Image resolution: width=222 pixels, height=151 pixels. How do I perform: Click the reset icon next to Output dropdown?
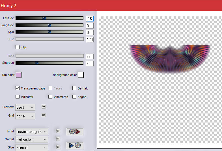click(x=58, y=139)
